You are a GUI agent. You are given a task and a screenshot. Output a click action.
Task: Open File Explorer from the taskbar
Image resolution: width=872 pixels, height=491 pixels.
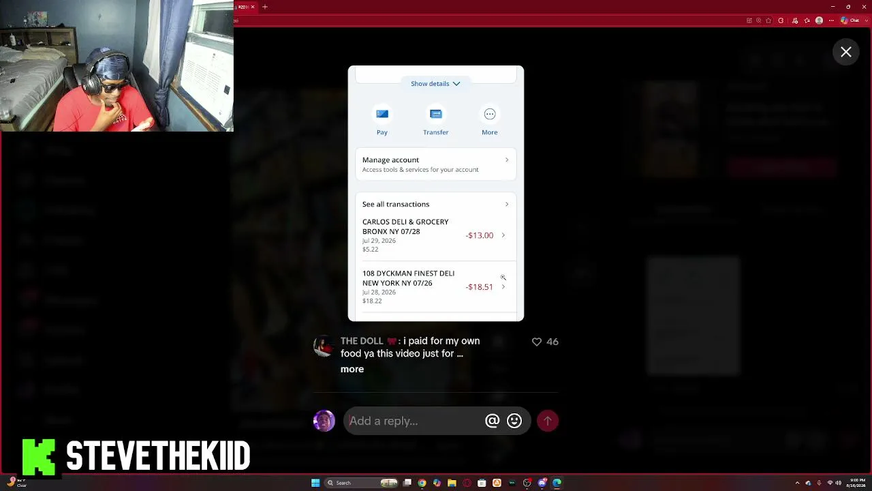coord(452,483)
